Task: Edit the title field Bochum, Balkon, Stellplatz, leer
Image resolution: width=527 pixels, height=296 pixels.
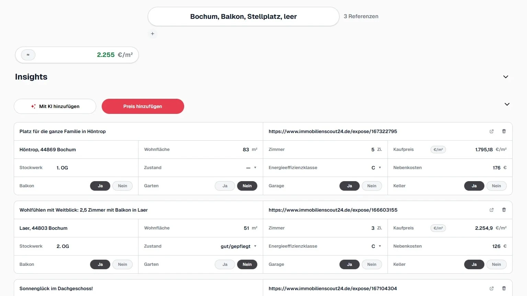Action: (x=244, y=16)
